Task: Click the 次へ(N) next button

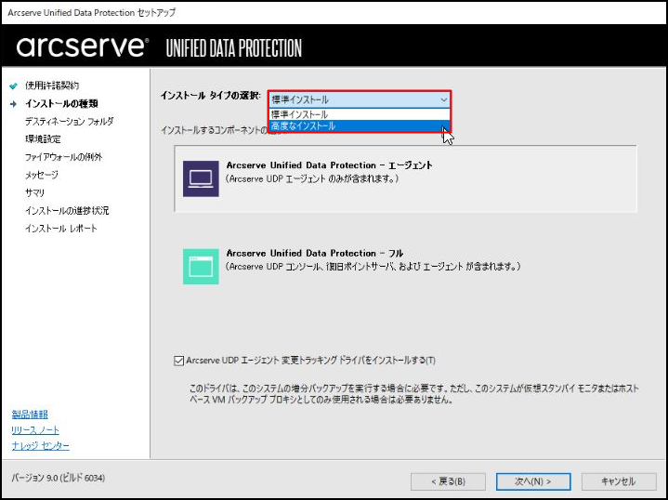Action: [x=533, y=481]
